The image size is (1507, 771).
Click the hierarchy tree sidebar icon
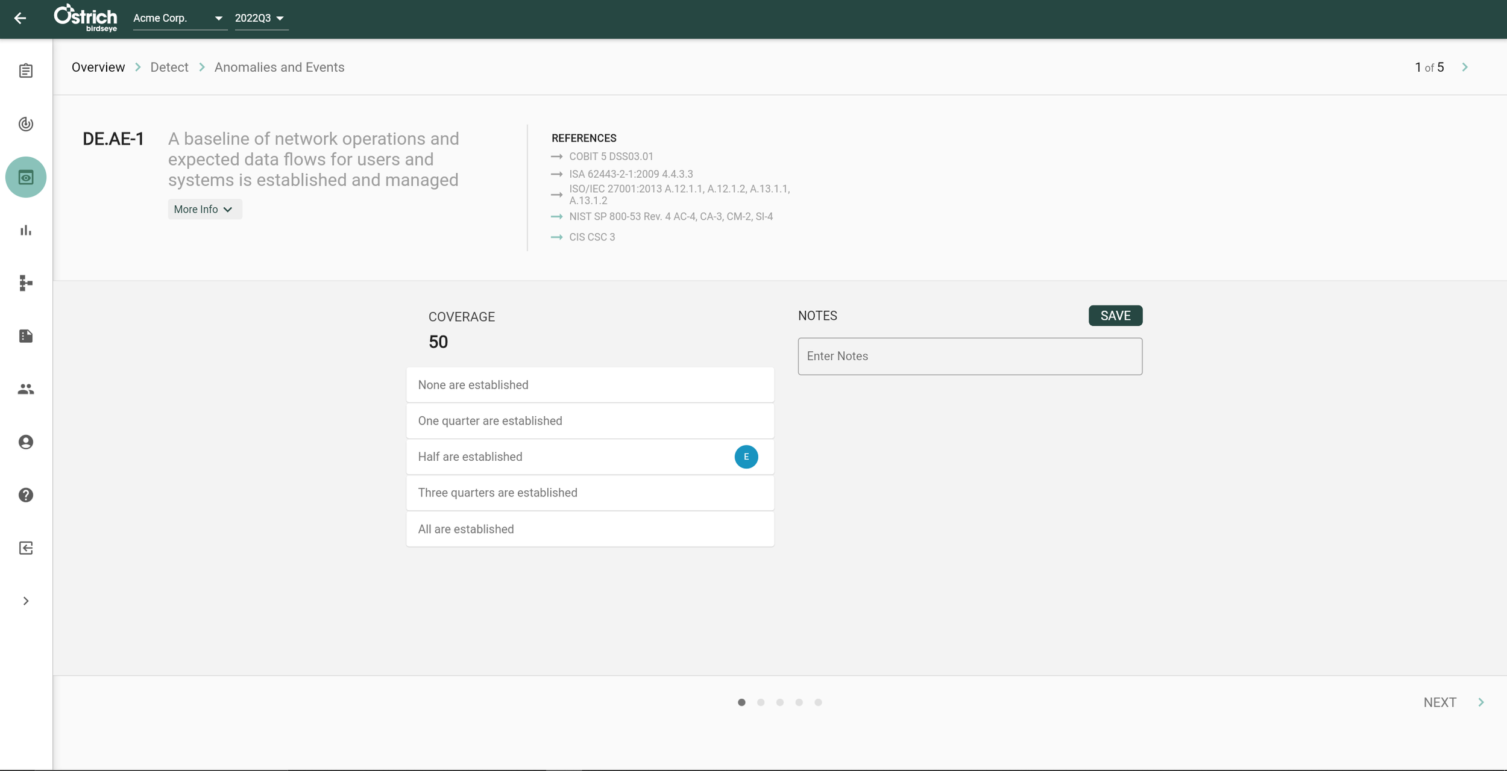click(26, 283)
